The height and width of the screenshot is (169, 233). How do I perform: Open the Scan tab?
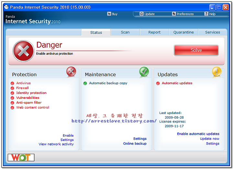[125, 32]
